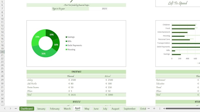Select planned Total value € 2631
The height and width of the screenshot is (112, 200).
[72, 95]
